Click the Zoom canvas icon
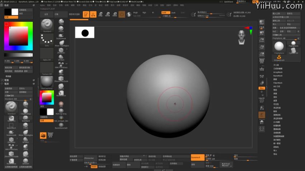 (x=262, y=40)
